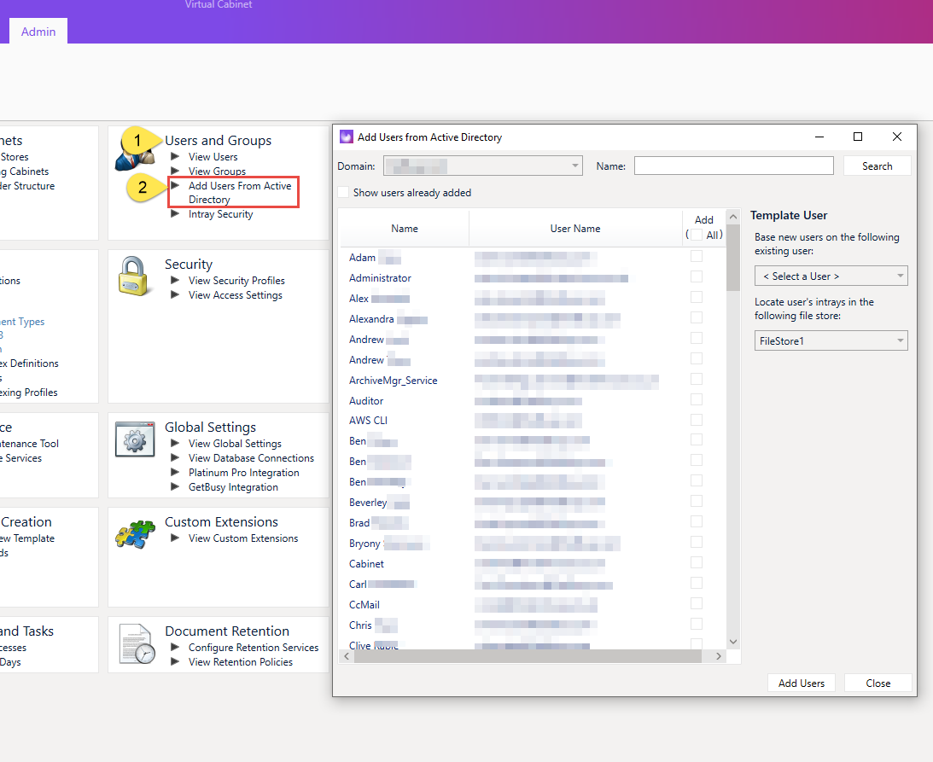Click the arrow beside View Users
This screenshot has height=762, width=933.
(x=175, y=156)
